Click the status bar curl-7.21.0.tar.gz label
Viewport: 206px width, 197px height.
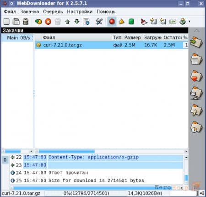[21, 193]
